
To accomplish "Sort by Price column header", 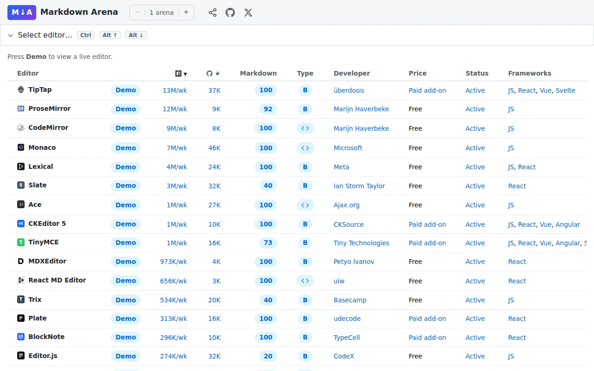I will [418, 73].
